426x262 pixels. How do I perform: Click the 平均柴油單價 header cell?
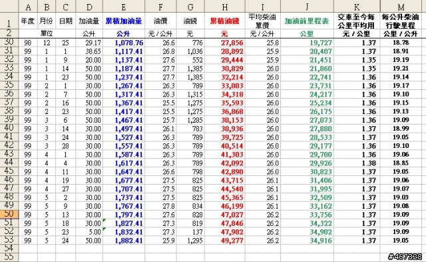click(x=263, y=21)
